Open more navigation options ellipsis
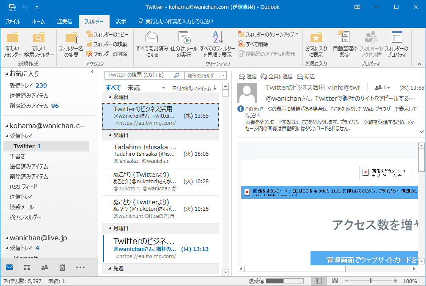This screenshot has height=286, width=426. [80, 267]
